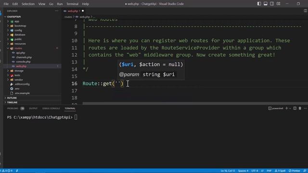Viewport: 308px width, 173px height.
Task: Open the Run menu
Action: (60, 4)
